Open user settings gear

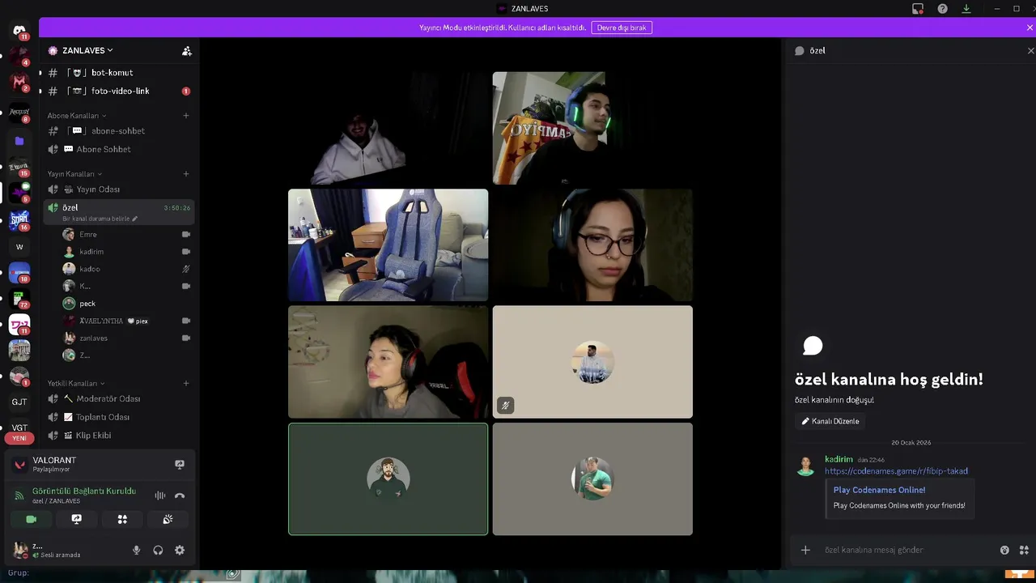click(180, 550)
